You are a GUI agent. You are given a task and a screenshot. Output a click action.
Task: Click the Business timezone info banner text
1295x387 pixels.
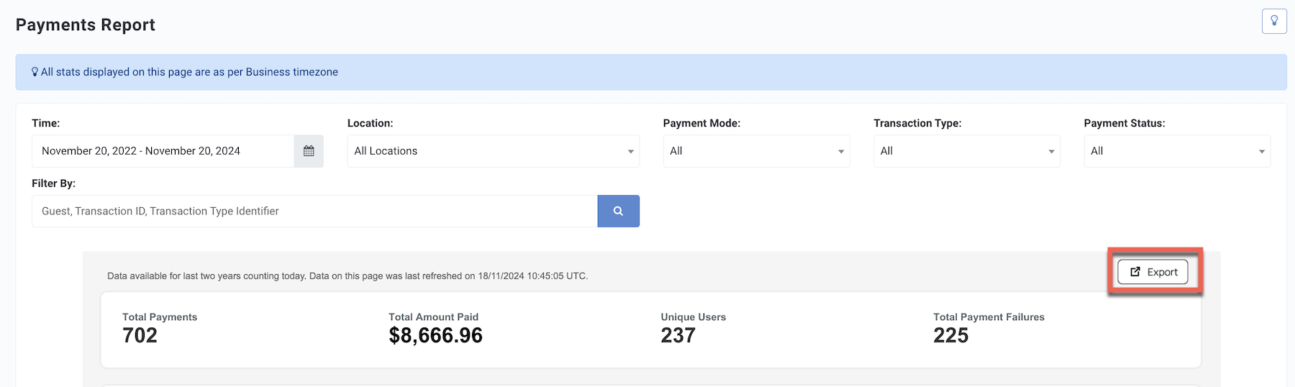[x=189, y=72]
